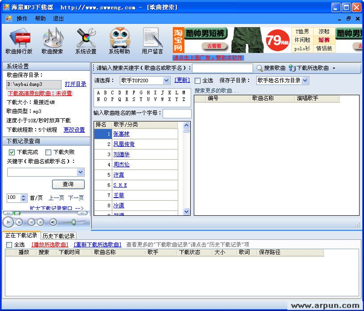Click the 下载高清原创歌曲 link
This screenshot has width=364, height=311.
pos(40,93)
